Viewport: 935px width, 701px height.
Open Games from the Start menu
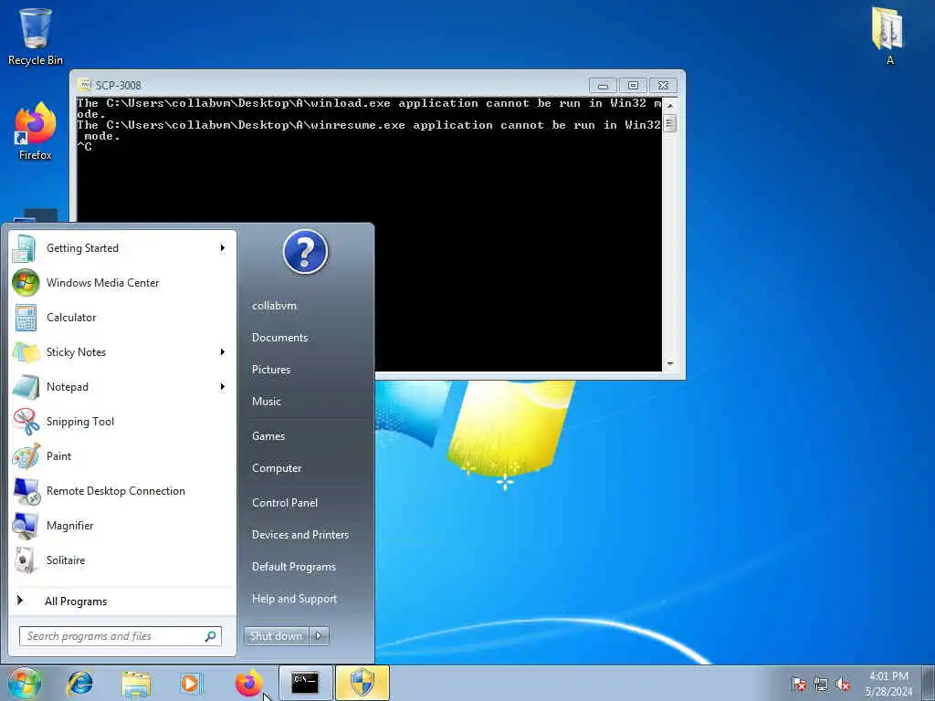coord(268,435)
